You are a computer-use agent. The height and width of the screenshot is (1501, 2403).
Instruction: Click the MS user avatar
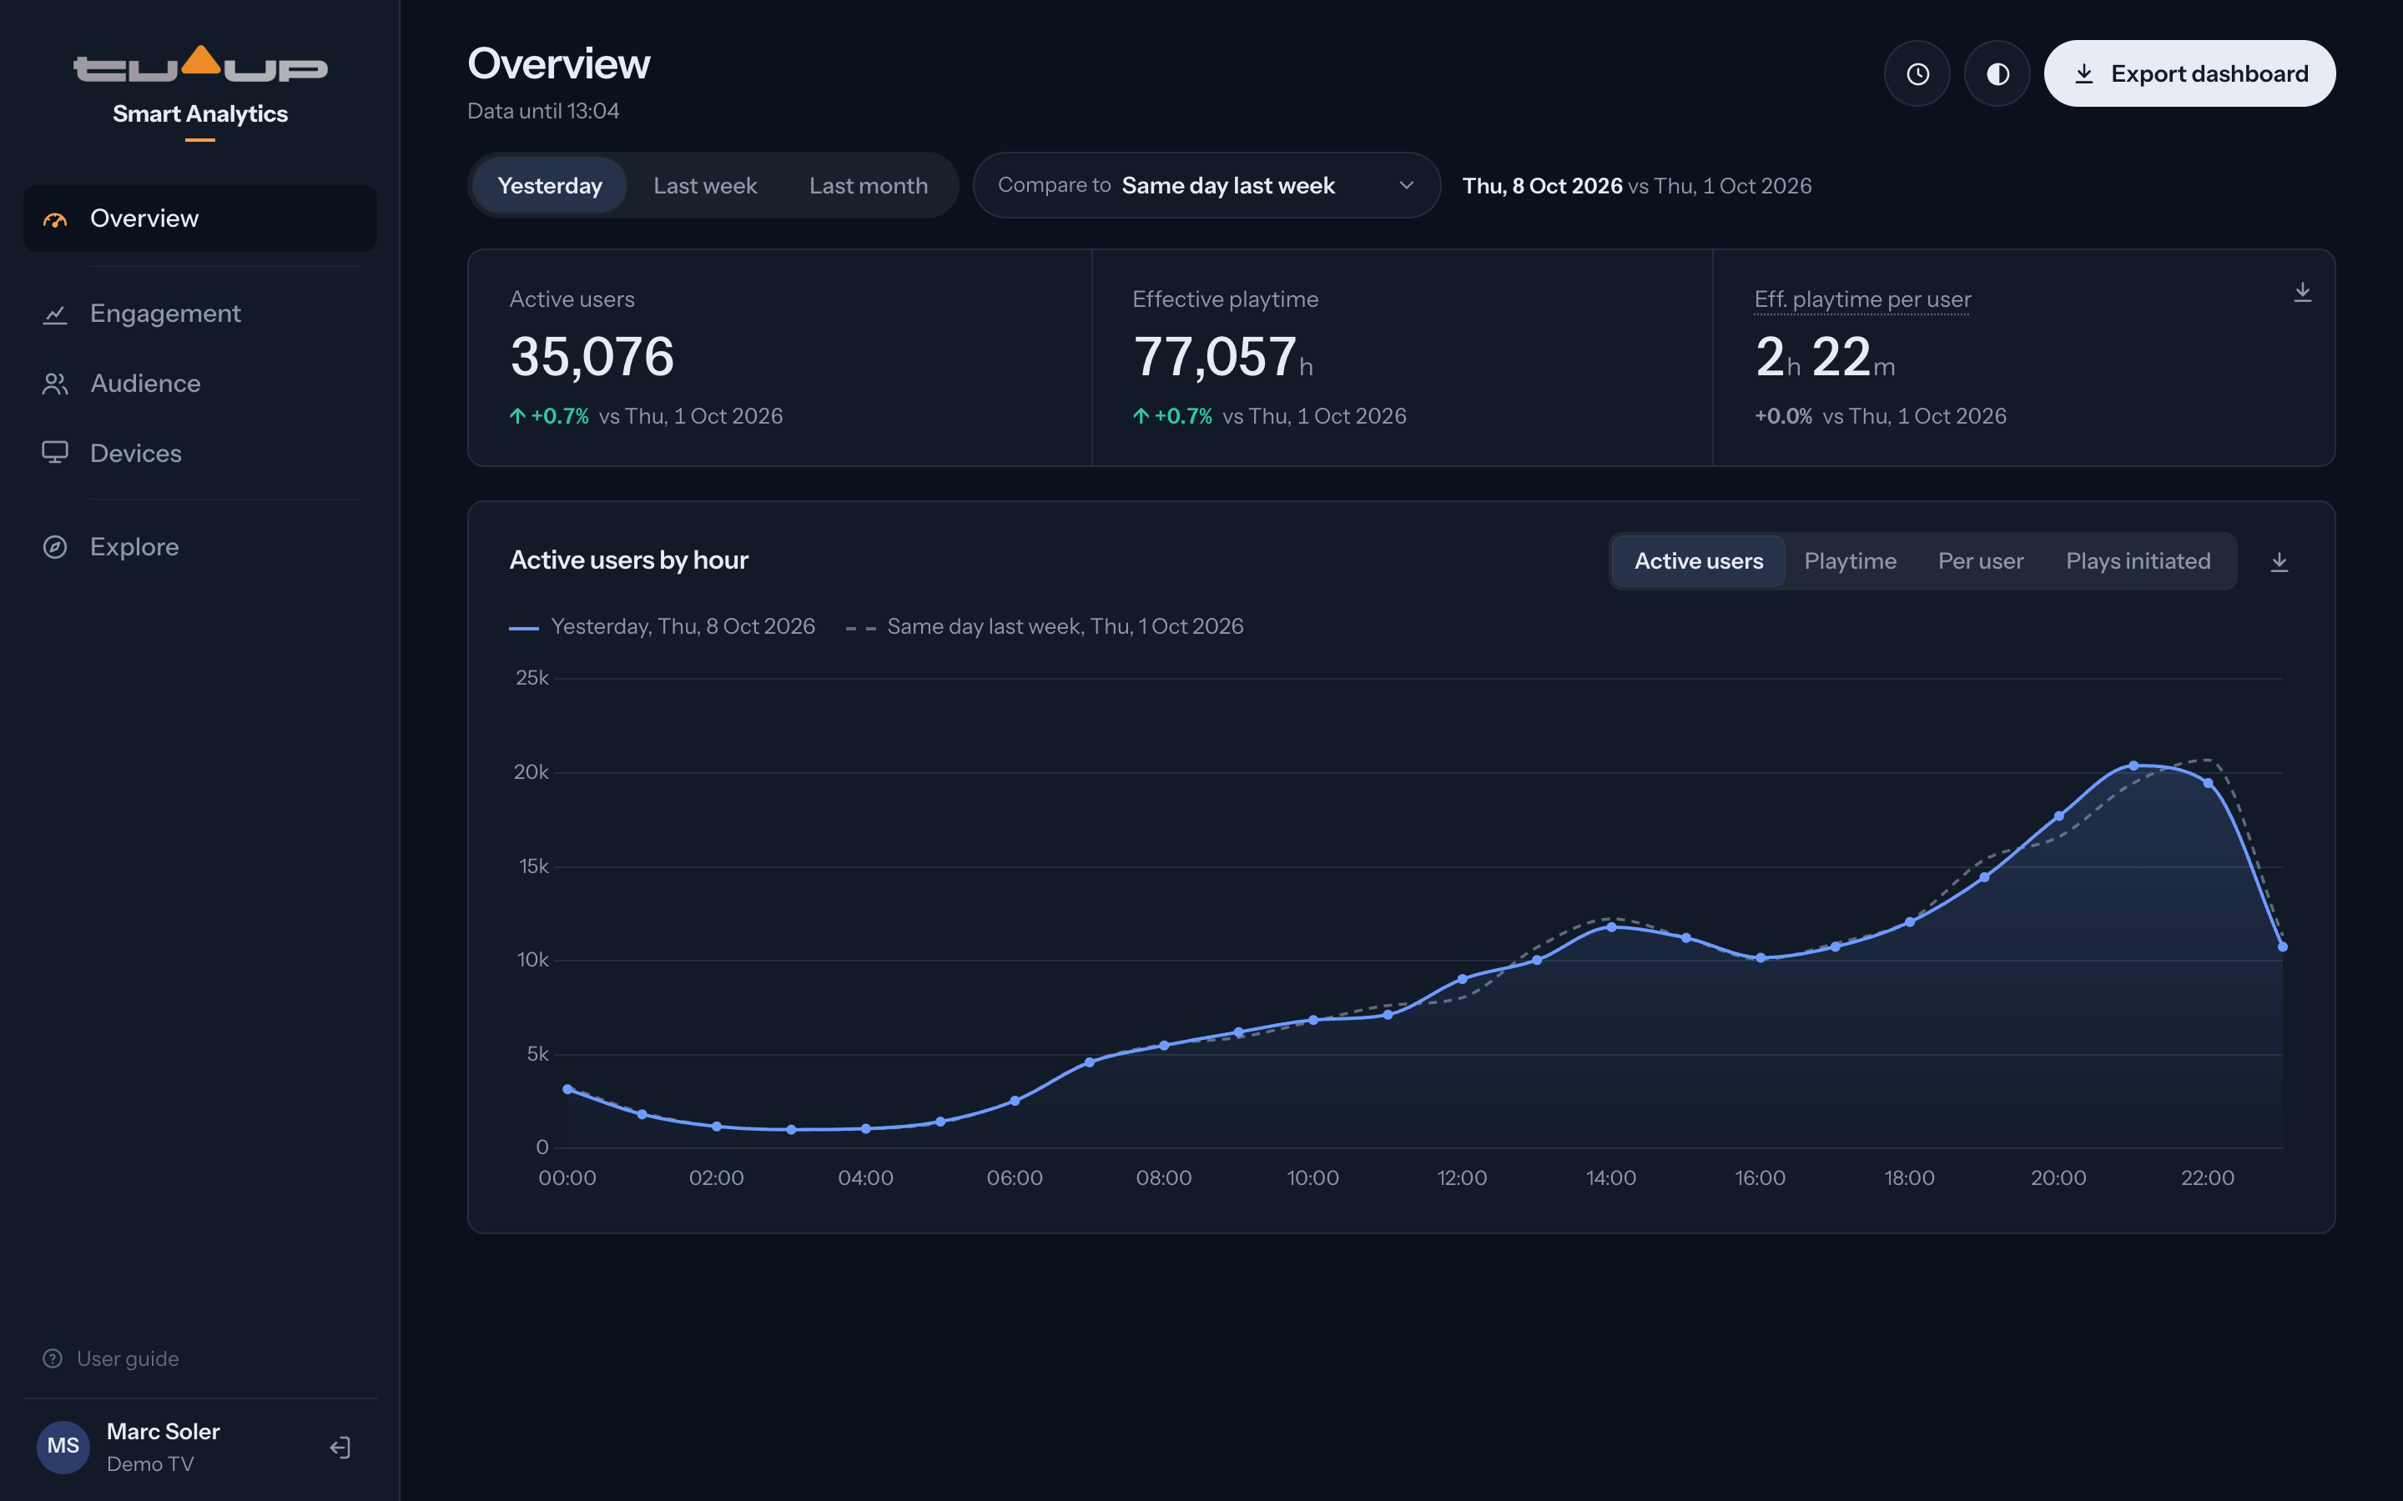point(63,1447)
